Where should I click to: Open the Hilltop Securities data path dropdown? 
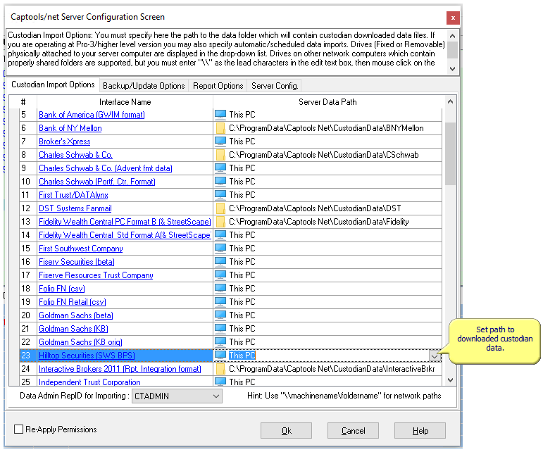pyautogui.click(x=435, y=356)
